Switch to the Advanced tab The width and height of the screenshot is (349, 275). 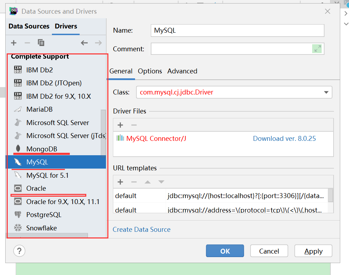click(x=182, y=71)
